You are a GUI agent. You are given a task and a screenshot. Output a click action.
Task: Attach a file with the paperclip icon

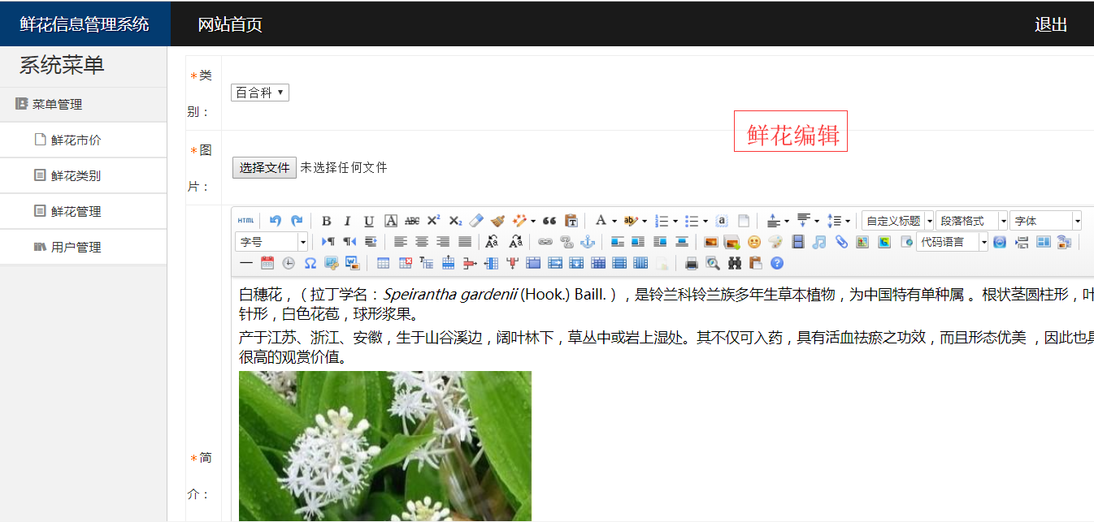click(x=841, y=241)
